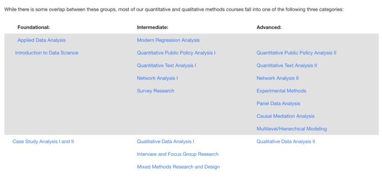Open Quantitative Text Analysis I link
This screenshot has width=382, height=177.
click(x=167, y=65)
